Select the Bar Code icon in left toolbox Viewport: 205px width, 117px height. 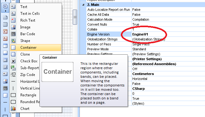pos(5,88)
